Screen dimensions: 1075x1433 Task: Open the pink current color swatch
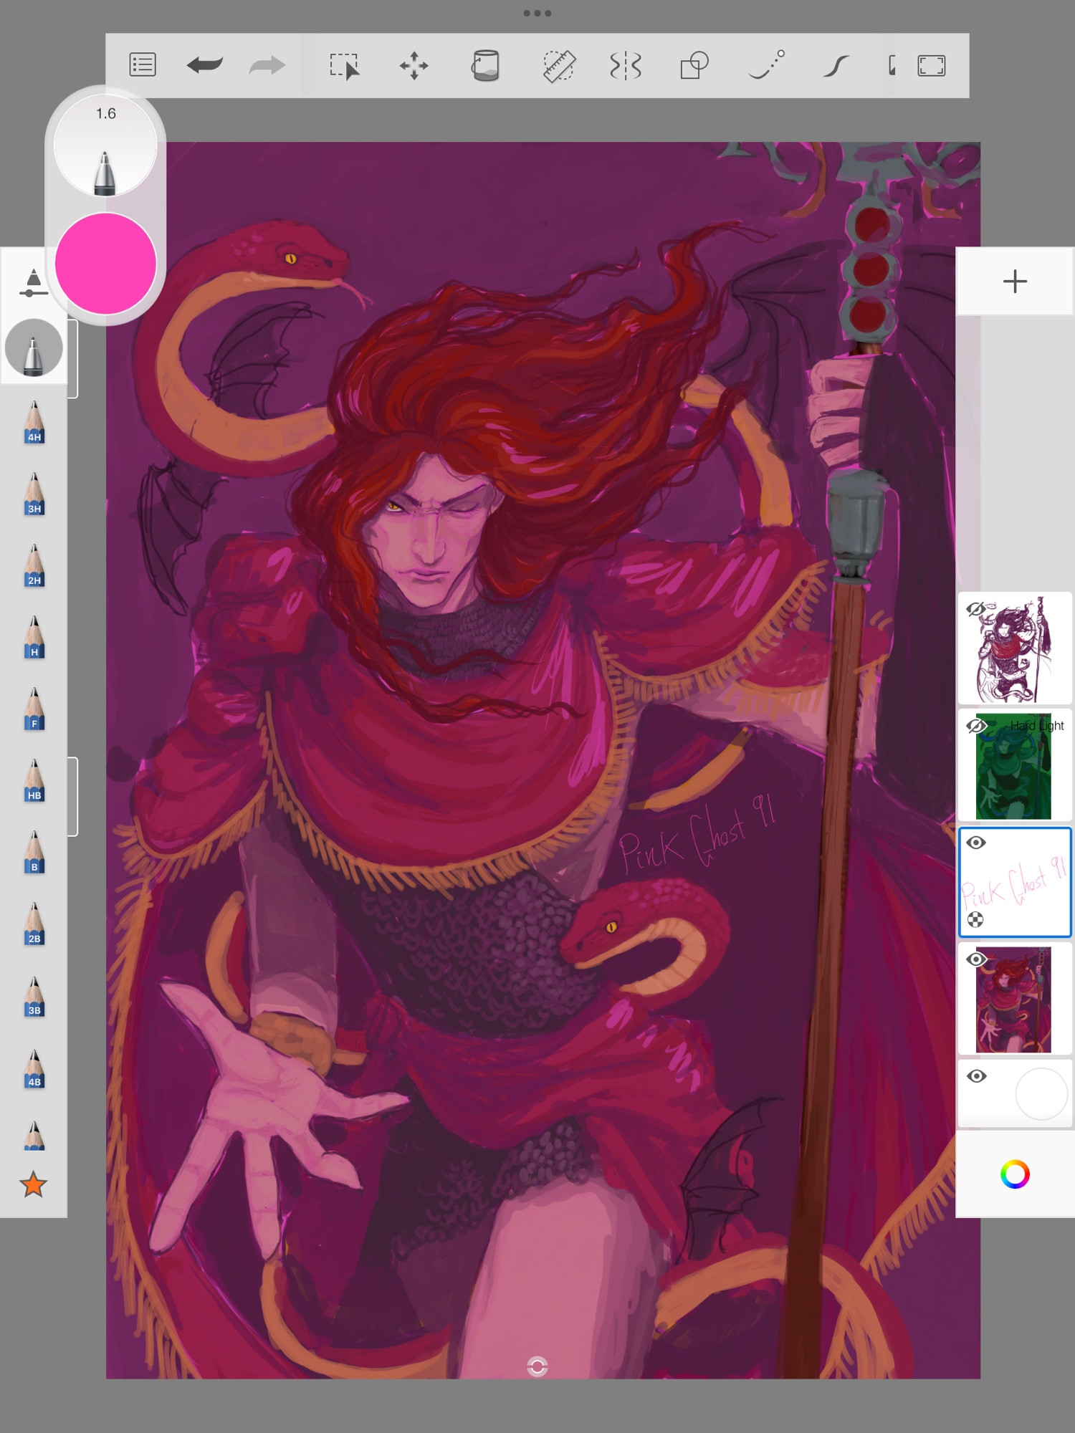pos(105,263)
